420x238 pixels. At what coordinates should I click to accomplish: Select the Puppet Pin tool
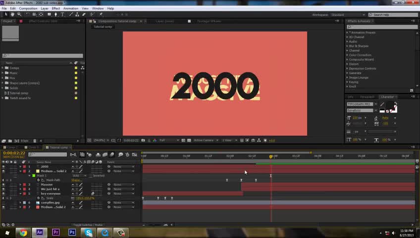tap(101, 14)
